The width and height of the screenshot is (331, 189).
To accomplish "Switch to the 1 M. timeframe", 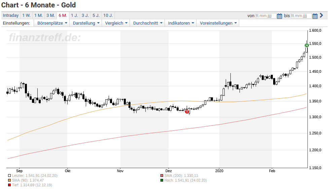I will tap(38, 15).
